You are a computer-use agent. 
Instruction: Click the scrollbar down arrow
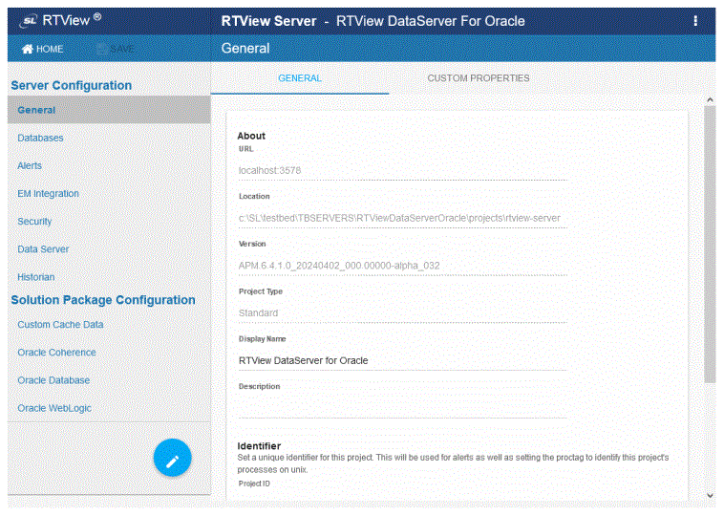coord(709,495)
